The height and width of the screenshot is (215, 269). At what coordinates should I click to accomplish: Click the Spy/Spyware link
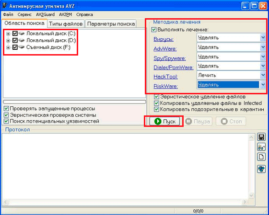click(170, 58)
